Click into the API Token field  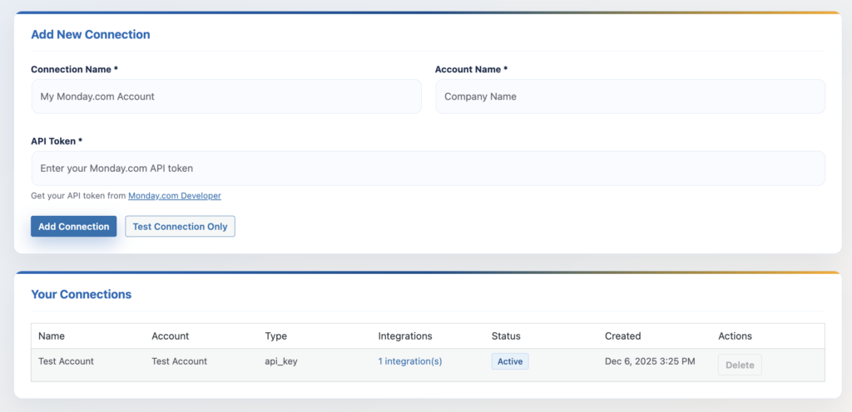(x=428, y=169)
